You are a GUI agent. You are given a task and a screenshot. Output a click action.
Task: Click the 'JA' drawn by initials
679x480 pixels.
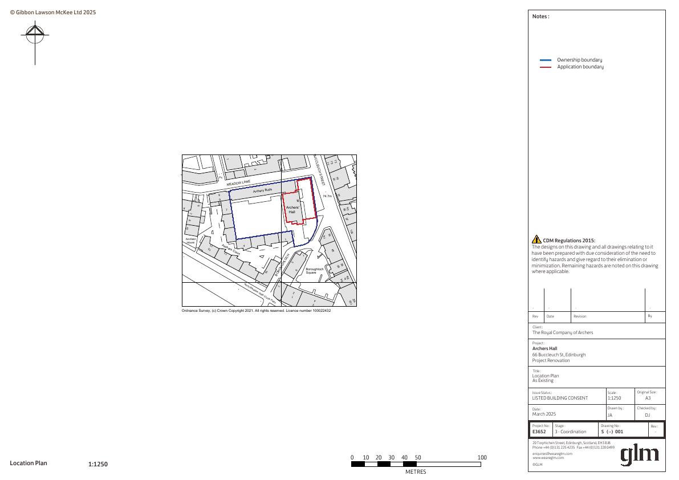pyautogui.click(x=609, y=416)
